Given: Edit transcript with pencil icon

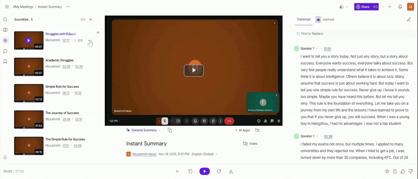Looking at the screenshot, I should point(409,20).
